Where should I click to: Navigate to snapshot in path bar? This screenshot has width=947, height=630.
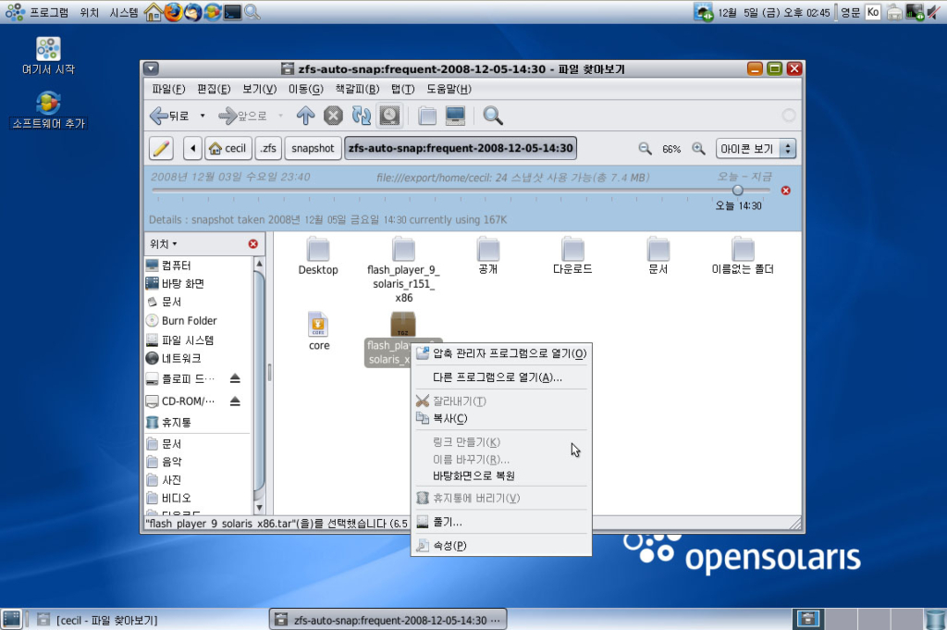point(313,148)
